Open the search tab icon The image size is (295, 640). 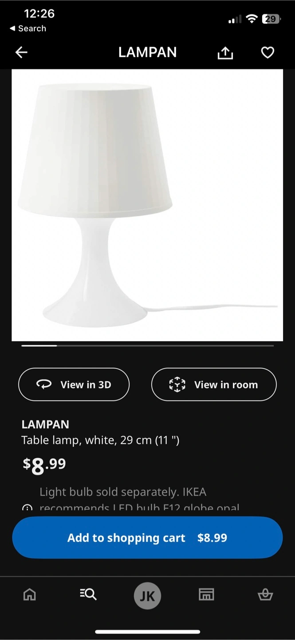click(x=88, y=594)
